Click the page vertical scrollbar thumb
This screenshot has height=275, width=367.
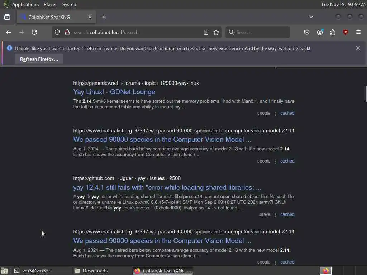pos(366,94)
